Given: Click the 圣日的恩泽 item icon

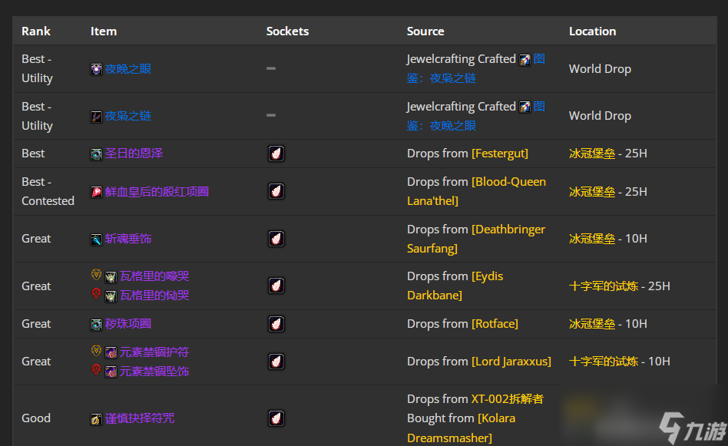Looking at the screenshot, I should [96, 154].
